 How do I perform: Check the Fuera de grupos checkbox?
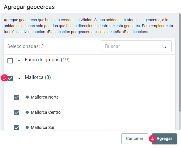10,61
